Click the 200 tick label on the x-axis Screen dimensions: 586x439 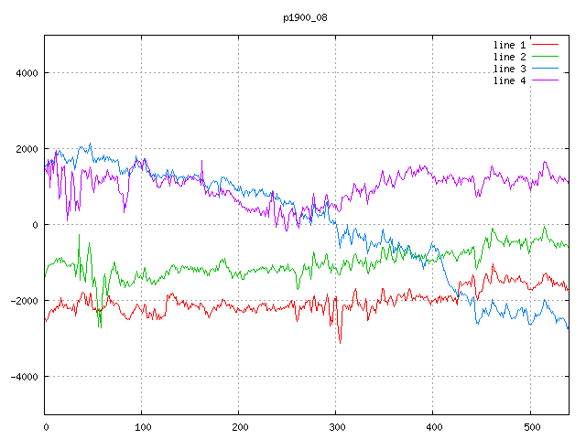point(239,426)
